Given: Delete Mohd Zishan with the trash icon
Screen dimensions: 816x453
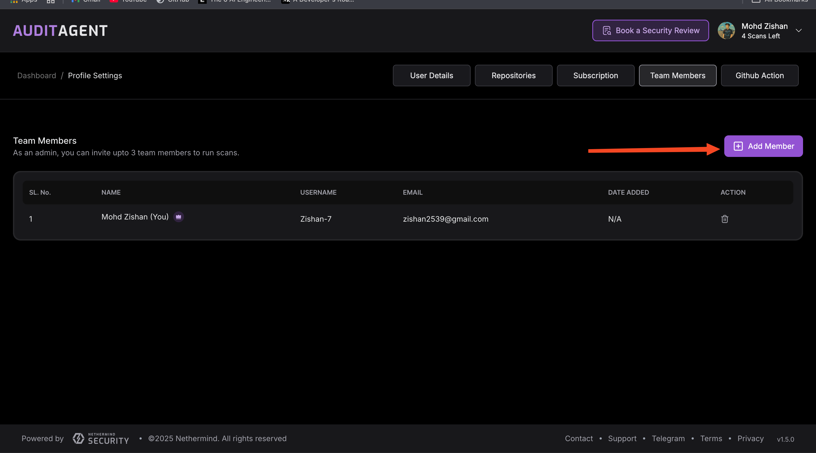Looking at the screenshot, I should 725,219.
